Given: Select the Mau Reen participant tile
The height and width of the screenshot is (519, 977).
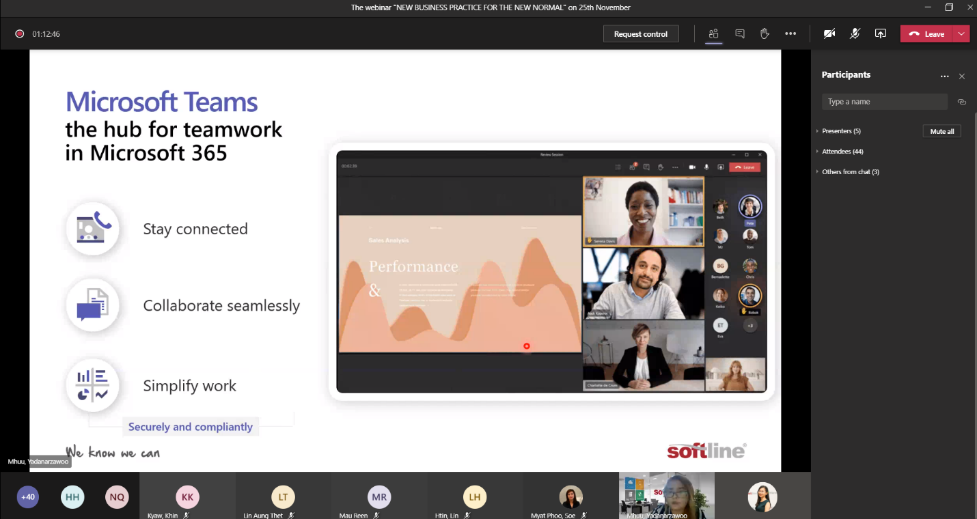Looking at the screenshot, I should point(379,496).
